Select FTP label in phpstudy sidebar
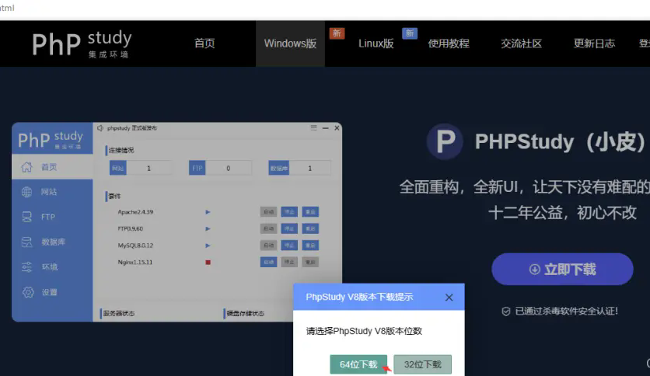Viewport: 650px width, 376px height. pyautogui.click(x=48, y=217)
